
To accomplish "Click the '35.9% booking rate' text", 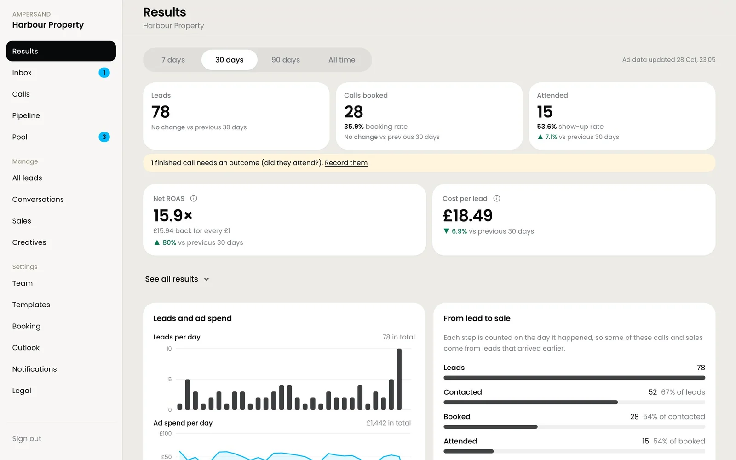I will 376,126.
